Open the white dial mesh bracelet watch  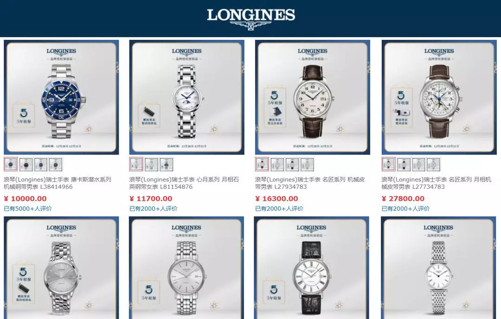click(x=438, y=268)
